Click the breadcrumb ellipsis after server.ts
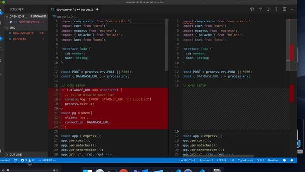The height and width of the screenshot is (172, 305). pyautogui.click(x=75, y=17)
